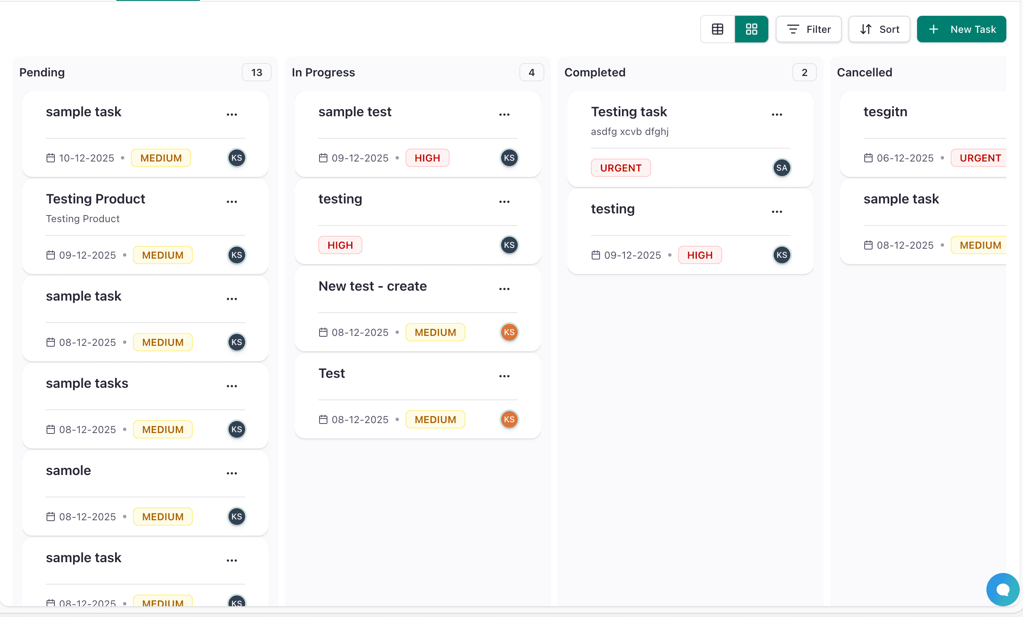Select the Cancelled column header
Image resolution: width=1023 pixels, height=617 pixels.
(x=864, y=72)
